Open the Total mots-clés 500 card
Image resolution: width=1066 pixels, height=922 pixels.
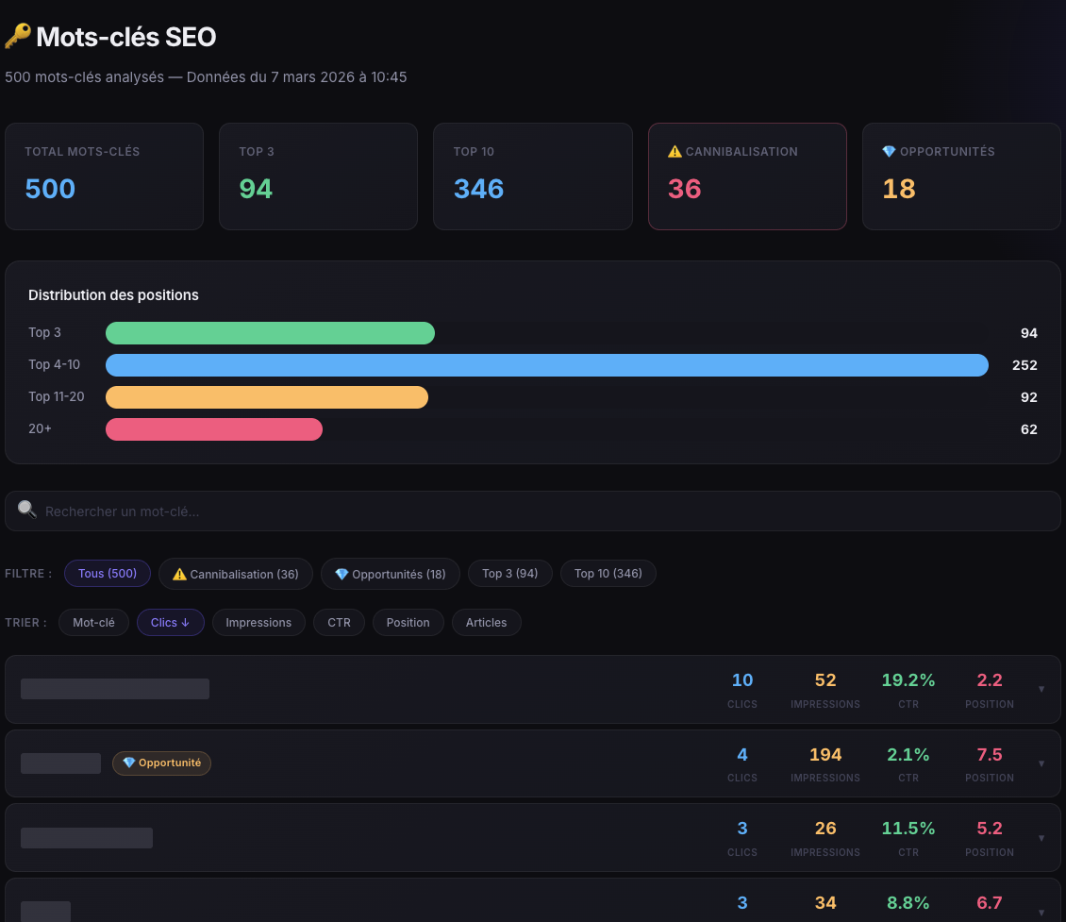pyautogui.click(x=104, y=176)
